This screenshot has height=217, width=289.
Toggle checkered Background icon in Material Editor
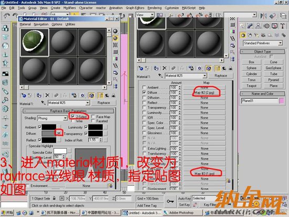[116, 45]
